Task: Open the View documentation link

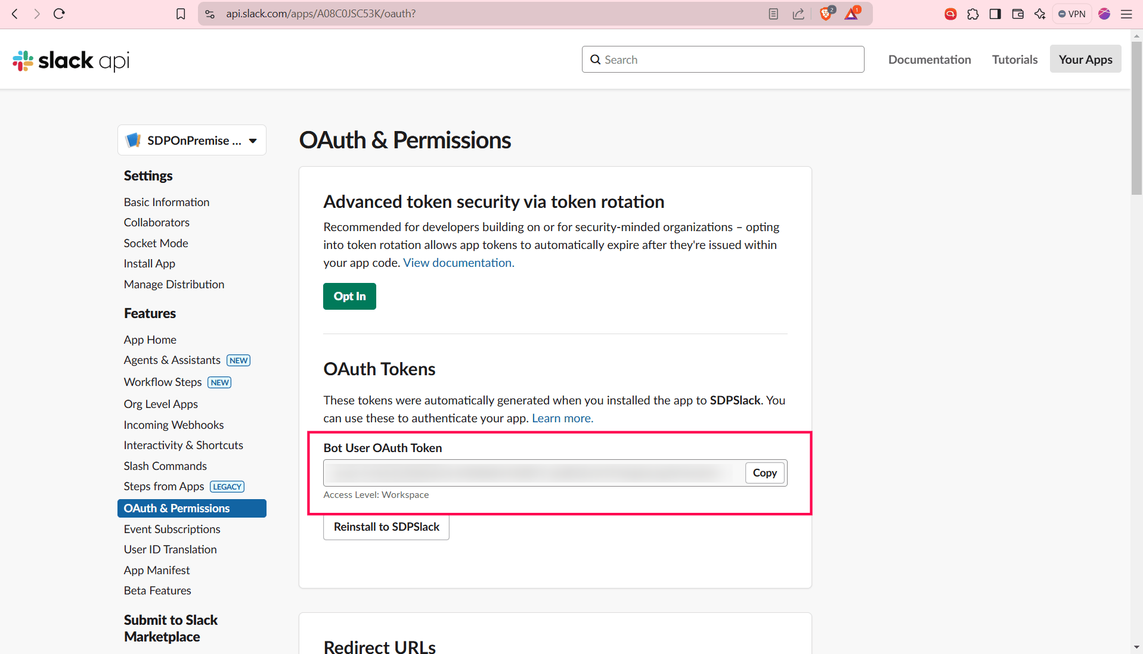Action: [x=459, y=263]
